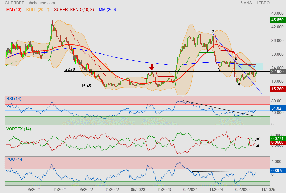Click the 11/2023 date on time axis
The width and height of the screenshot is (286, 193).
pos(164,189)
